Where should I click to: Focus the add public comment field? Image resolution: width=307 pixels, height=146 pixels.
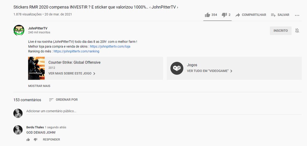164,111
